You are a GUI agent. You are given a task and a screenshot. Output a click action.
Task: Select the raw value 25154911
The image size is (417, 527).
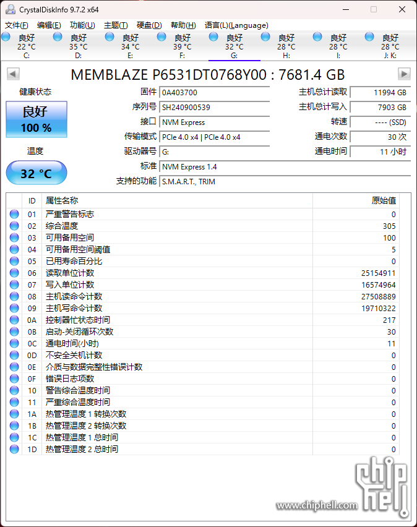(x=378, y=273)
